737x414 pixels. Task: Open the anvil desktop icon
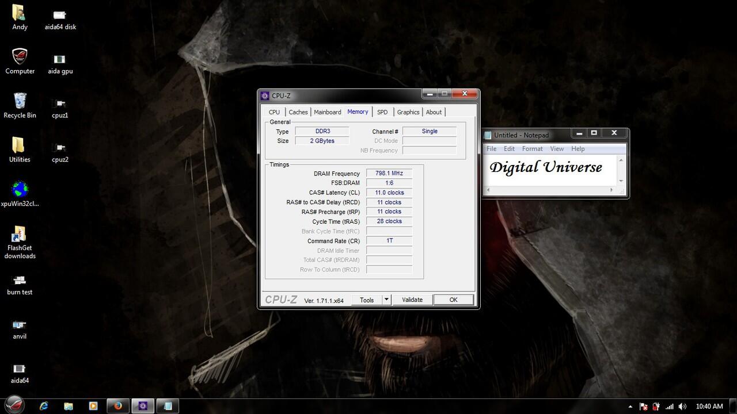tap(20, 329)
